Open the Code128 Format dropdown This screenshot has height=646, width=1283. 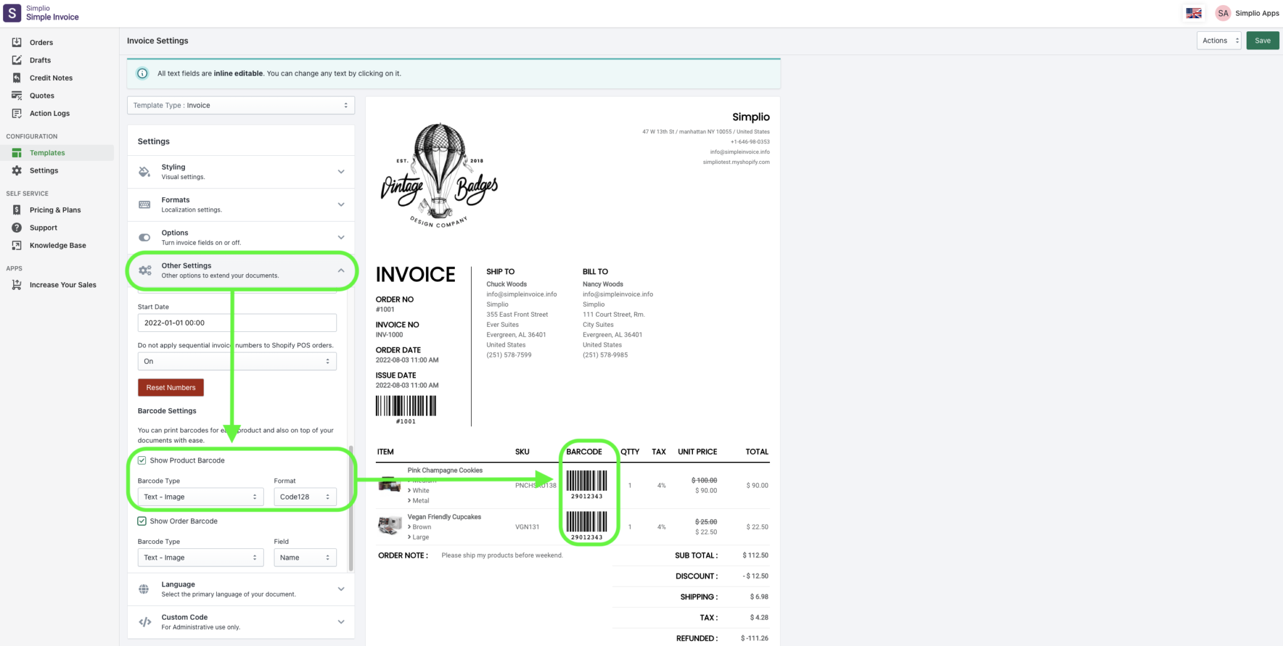[x=305, y=496]
